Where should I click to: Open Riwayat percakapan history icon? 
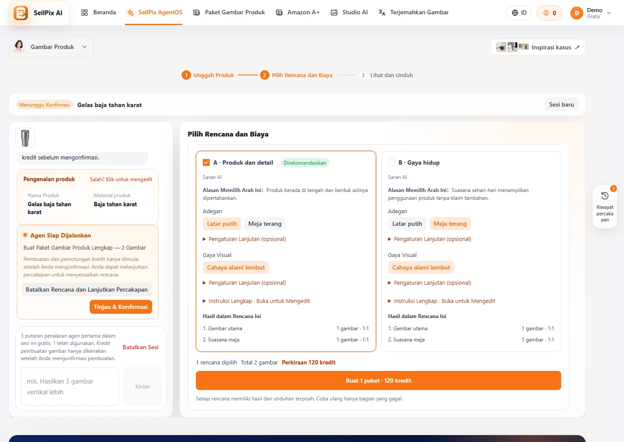tap(605, 196)
